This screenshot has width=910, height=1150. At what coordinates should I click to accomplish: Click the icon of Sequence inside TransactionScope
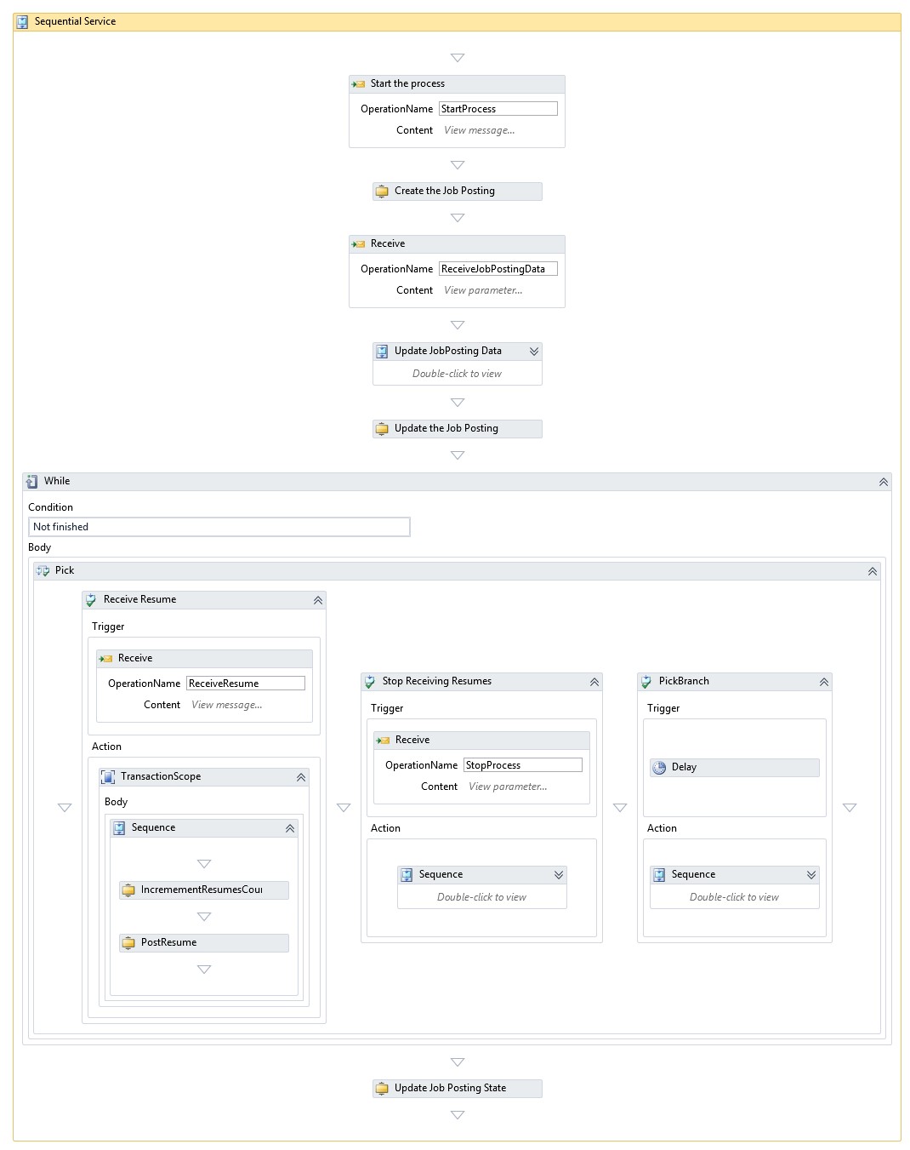[119, 828]
